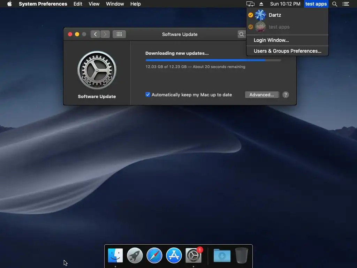Open Users & Groups Preferences…
This screenshot has width=357, height=268.
(x=287, y=51)
